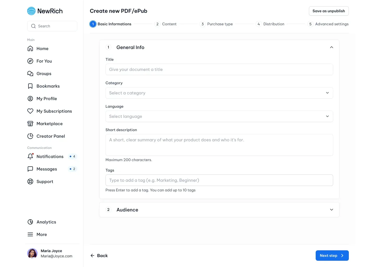
Task: Click the Messages speech bubble icon
Action: pyautogui.click(x=30, y=169)
